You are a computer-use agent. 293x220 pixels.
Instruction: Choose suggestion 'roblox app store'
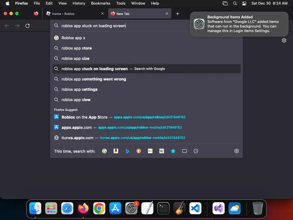[146, 48]
